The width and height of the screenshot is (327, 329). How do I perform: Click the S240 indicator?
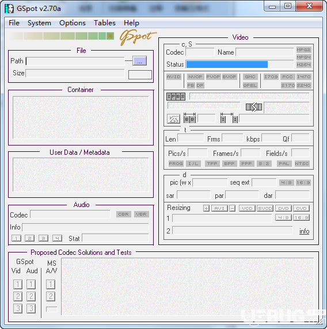point(304,85)
